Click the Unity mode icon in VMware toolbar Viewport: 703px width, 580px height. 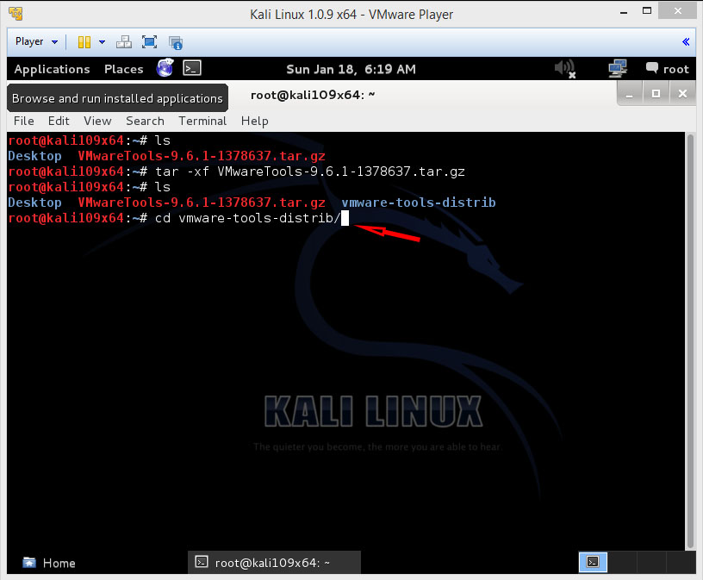pyautogui.click(x=175, y=42)
